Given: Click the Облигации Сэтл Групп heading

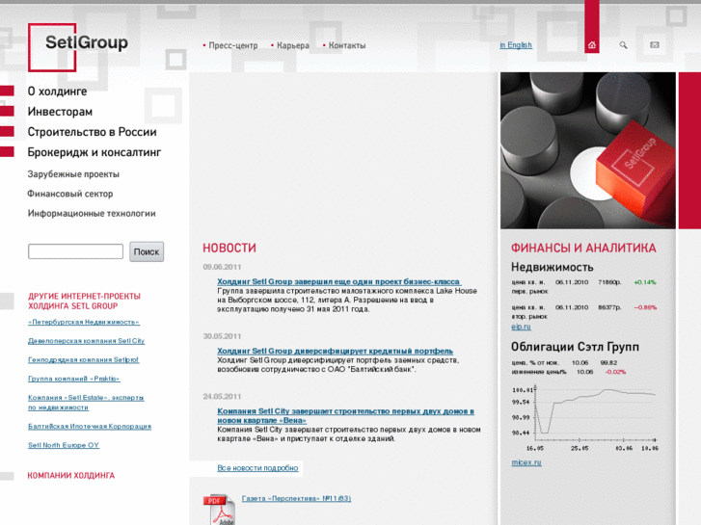Looking at the screenshot, I should 575,347.
